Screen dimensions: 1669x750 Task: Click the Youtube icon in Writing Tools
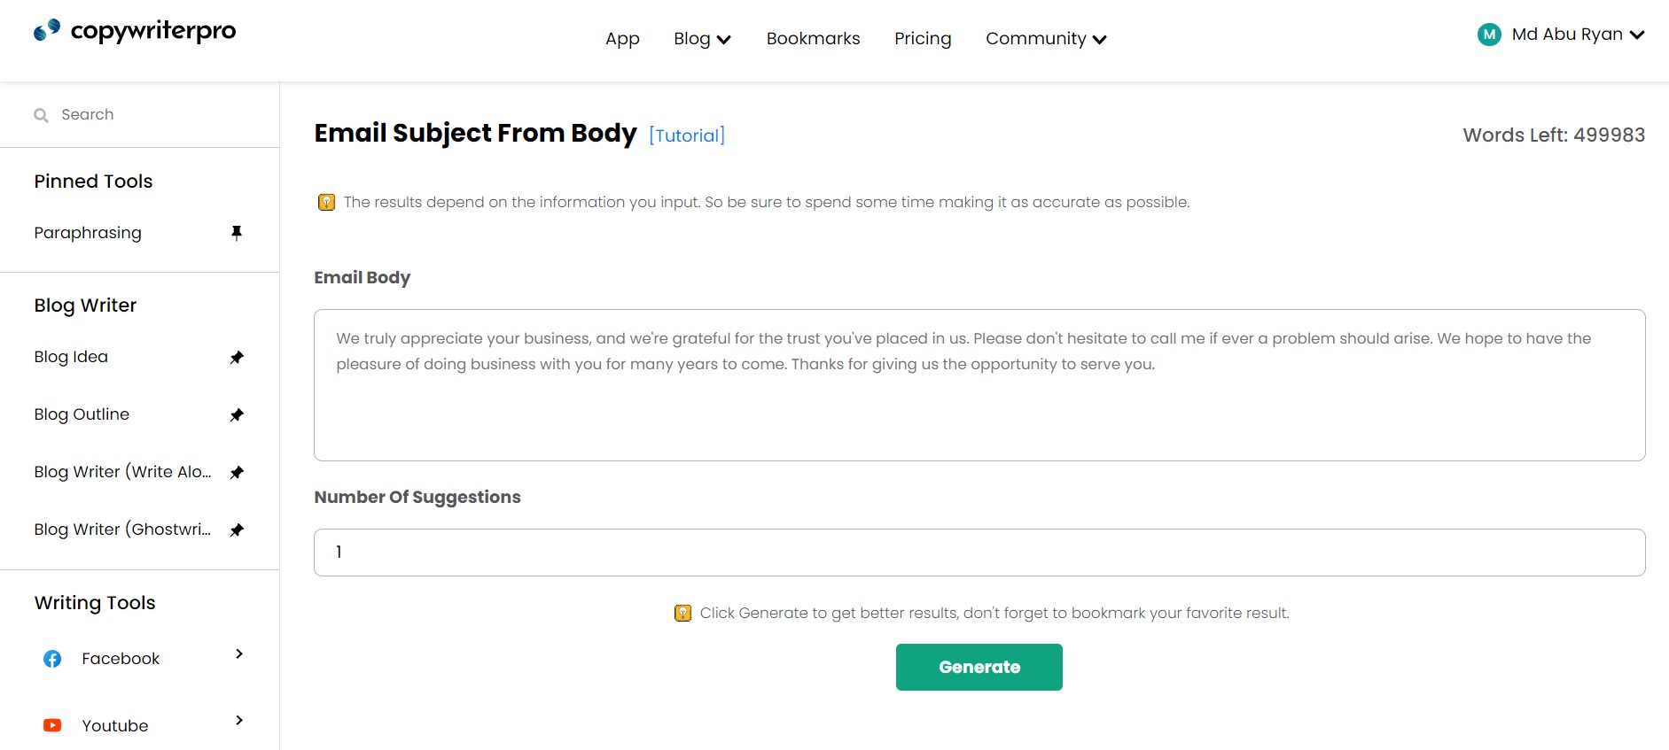[52, 726]
